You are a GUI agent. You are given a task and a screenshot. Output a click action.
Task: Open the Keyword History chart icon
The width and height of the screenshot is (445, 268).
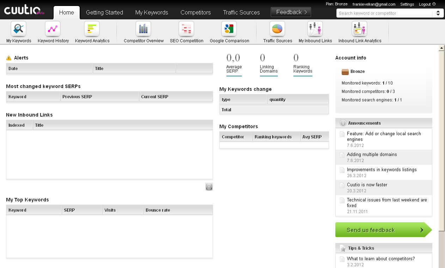point(53,29)
